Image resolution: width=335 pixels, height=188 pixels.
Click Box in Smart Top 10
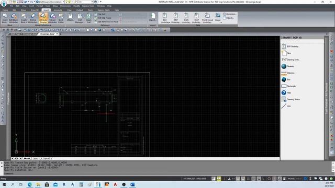[x=286, y=79]
